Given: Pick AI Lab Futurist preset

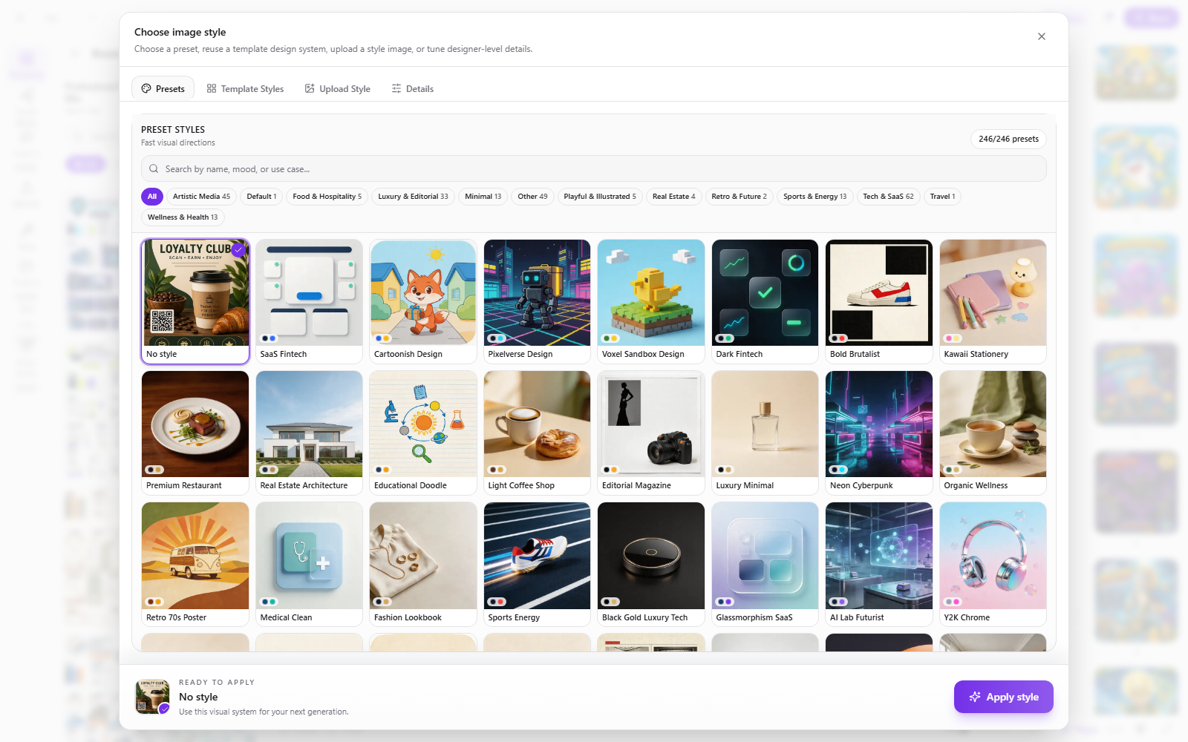Looking at the screenshot, I should [x=879, y=564].
